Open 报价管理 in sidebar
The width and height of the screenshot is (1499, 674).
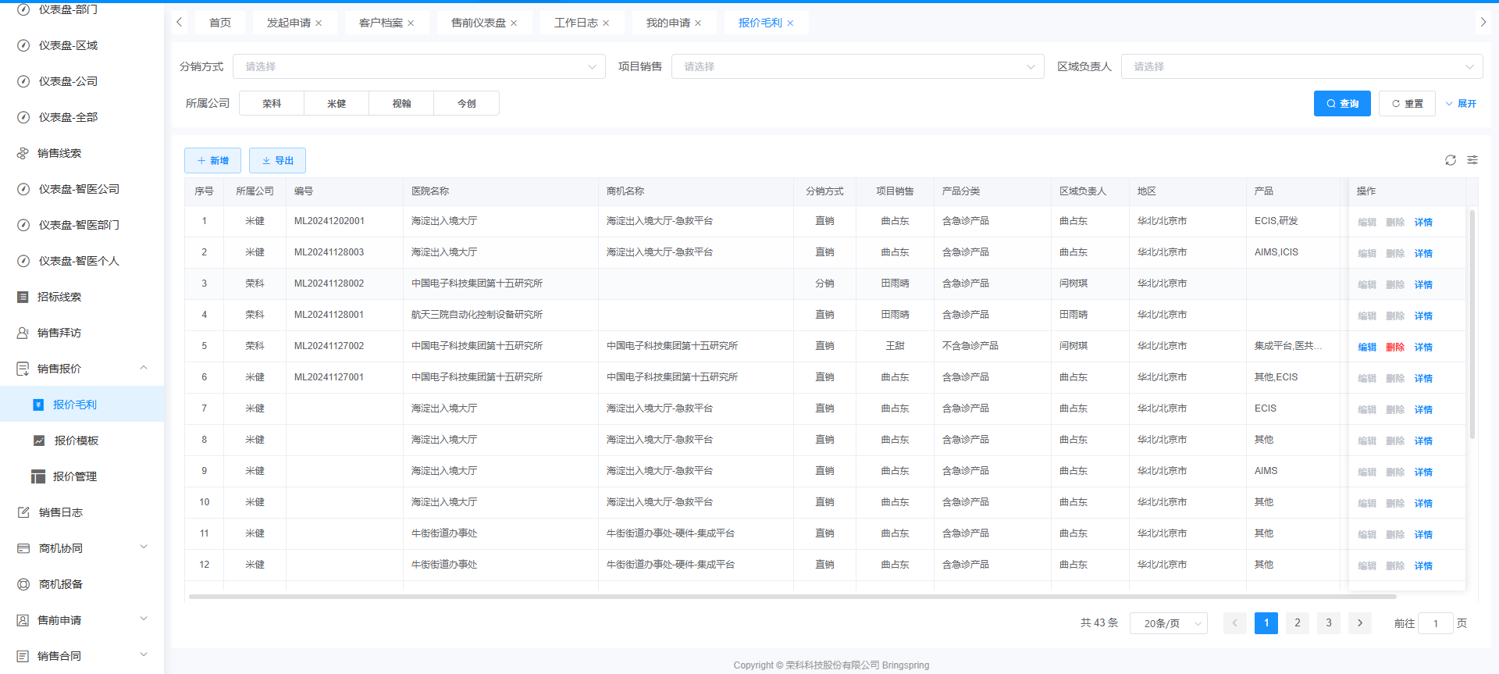click(74, 476)
